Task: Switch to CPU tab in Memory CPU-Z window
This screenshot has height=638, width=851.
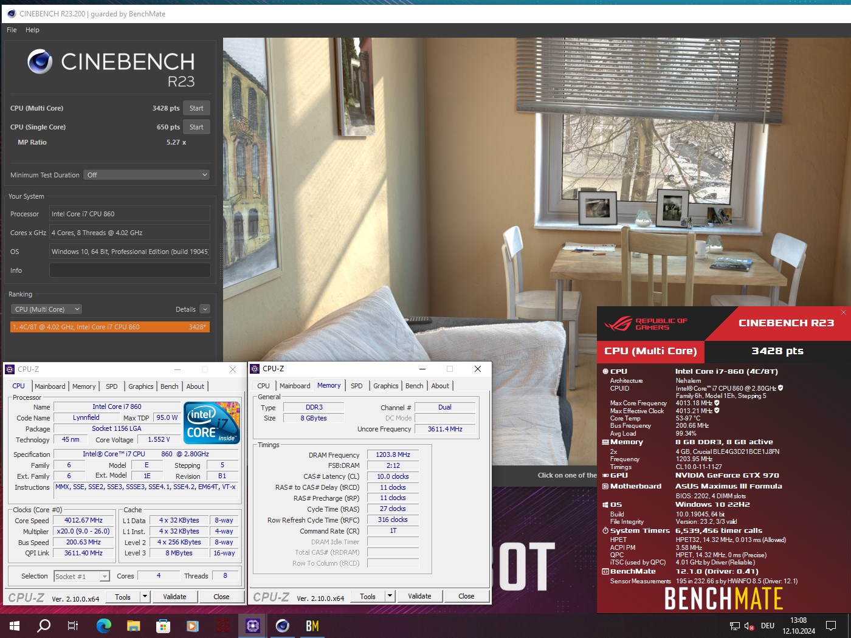Action: [263, 386]
